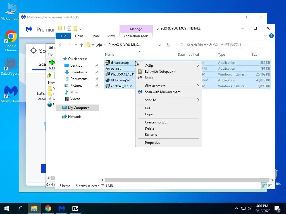The image size is (286, 214).
Task: Click the Search DirectX & YOU MUST INSTALL box
Action: pos(223,45)
